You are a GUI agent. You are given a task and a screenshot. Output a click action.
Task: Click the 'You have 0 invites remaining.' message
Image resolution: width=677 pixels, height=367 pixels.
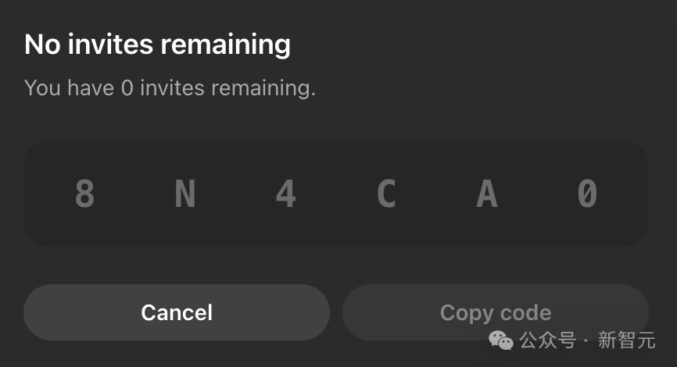[170, 87]
